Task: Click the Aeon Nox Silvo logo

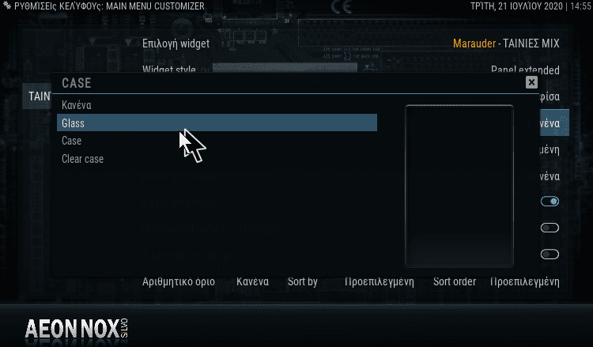Action: point(76,329)
